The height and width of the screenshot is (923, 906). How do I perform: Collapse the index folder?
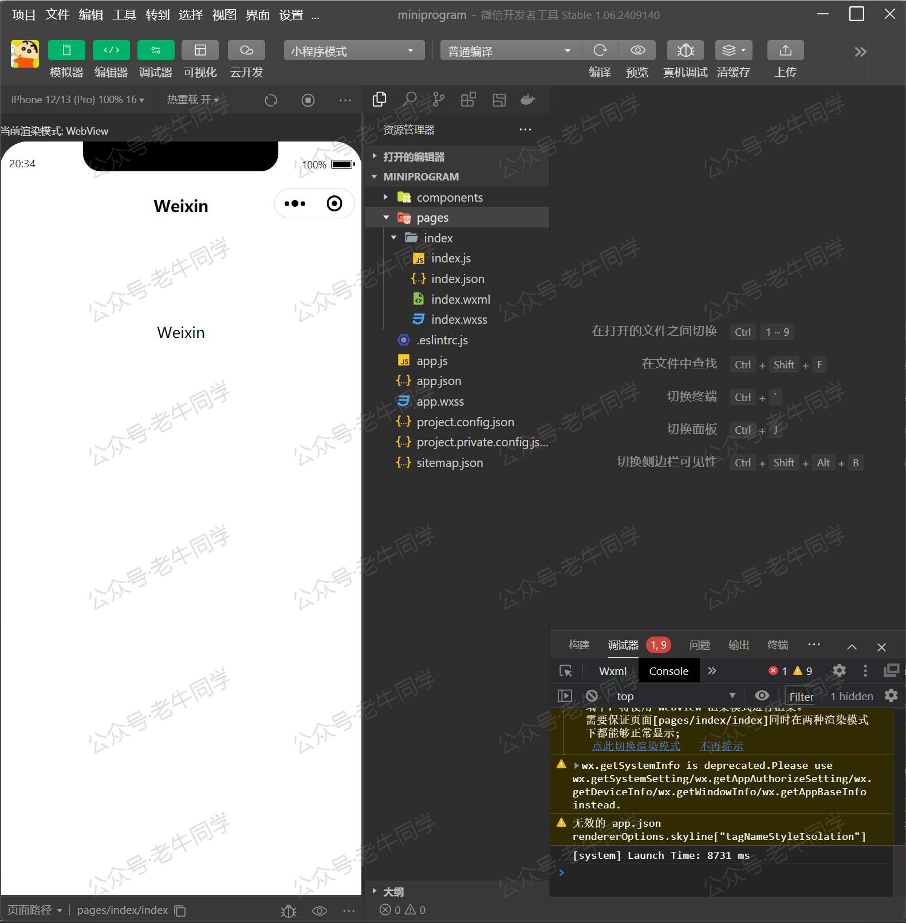point(457,238)
